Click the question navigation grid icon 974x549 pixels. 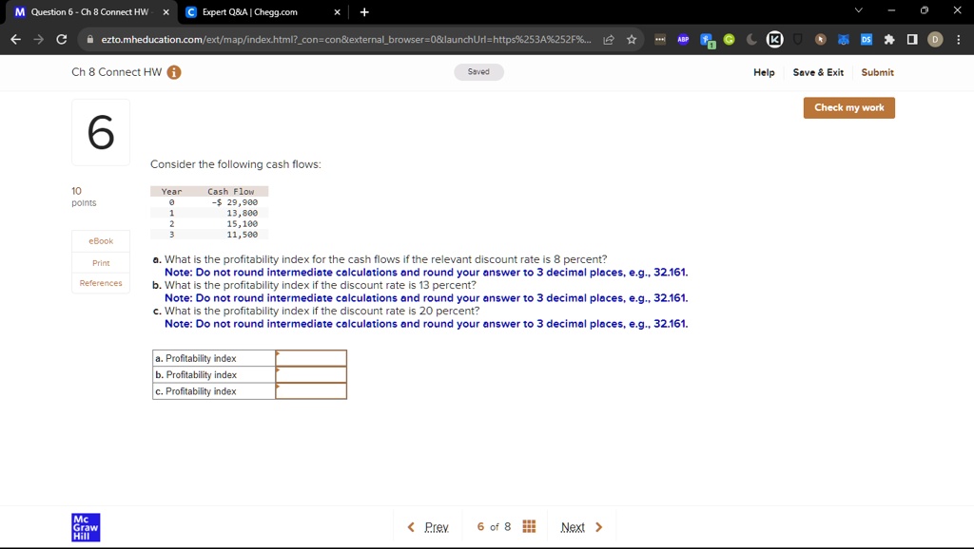tap(529, 525)
